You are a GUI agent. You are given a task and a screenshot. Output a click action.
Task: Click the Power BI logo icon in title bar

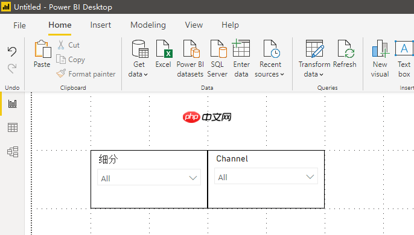point(5,7)
